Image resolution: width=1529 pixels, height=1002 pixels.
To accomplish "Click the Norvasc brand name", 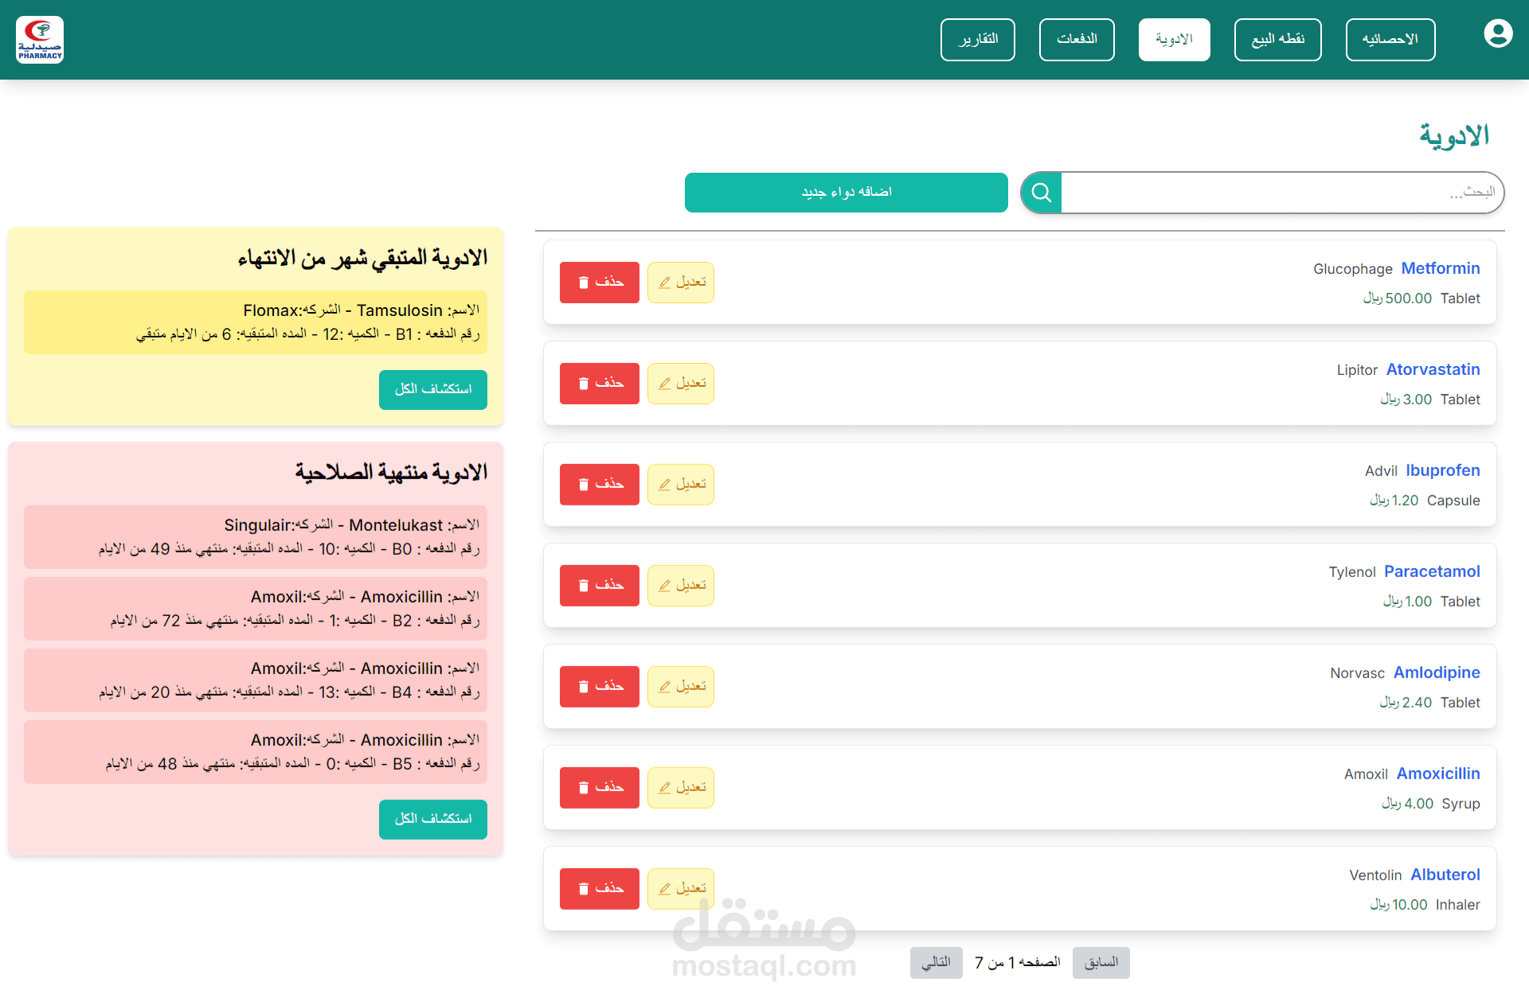I will pyautogui.click(x=1357, y=673).
